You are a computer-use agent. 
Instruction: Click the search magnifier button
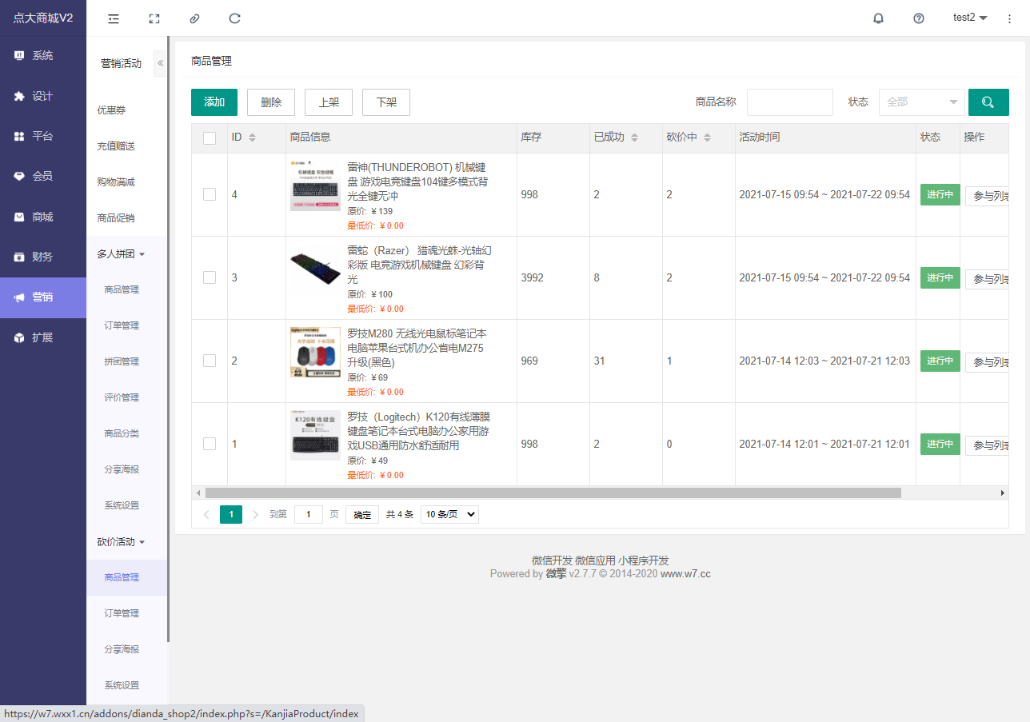(x=988, y=102)
